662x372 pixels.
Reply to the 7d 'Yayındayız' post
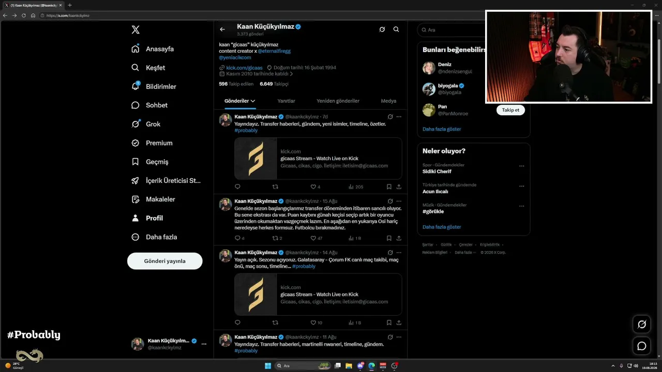(237, 187)
